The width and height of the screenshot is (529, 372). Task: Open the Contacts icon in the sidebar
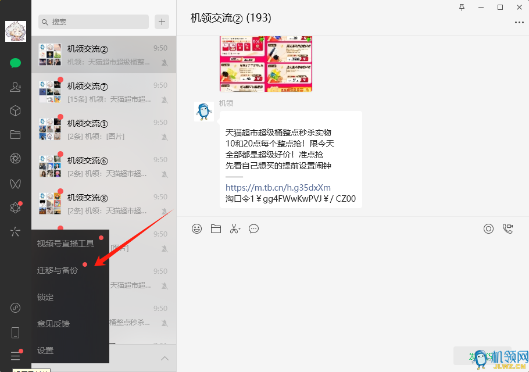(16, 87)
